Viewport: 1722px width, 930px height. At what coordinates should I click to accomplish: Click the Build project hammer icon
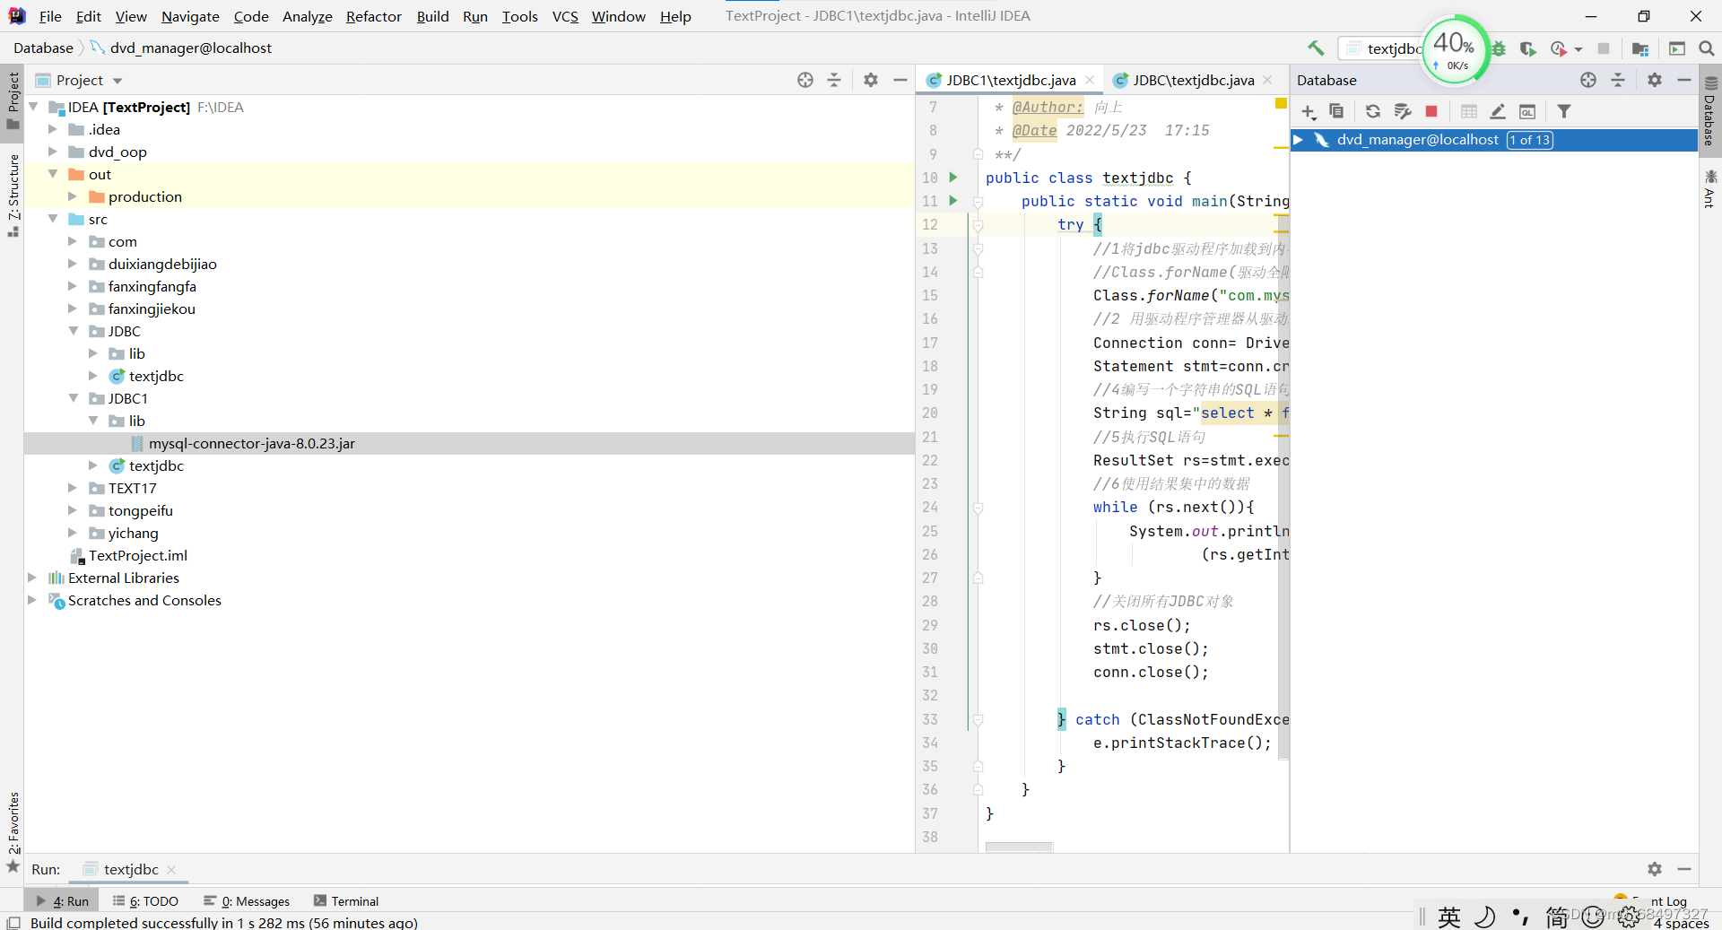coord(1316,48)
